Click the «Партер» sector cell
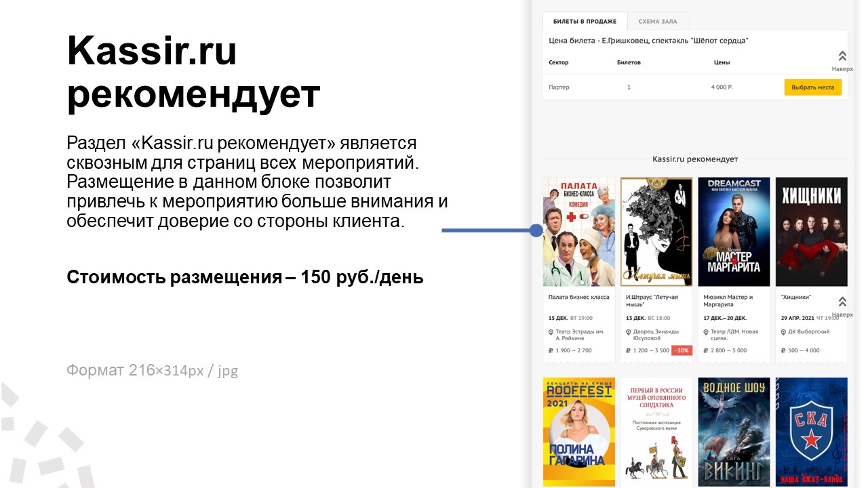The width and height of the screenshot is (868, 488). [559, 87]
